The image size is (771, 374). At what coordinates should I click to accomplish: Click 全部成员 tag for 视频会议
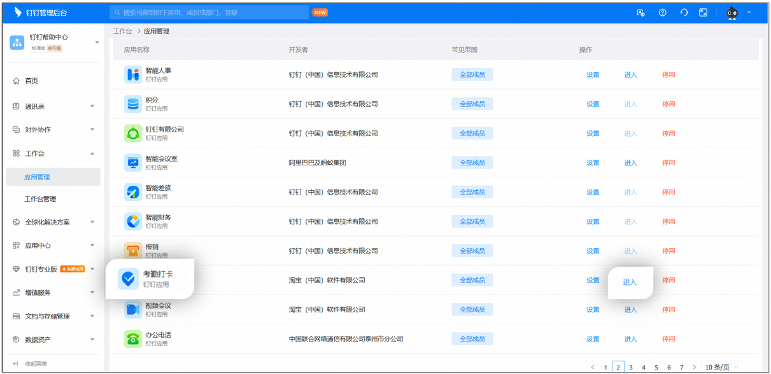click(x=472, y=309)
